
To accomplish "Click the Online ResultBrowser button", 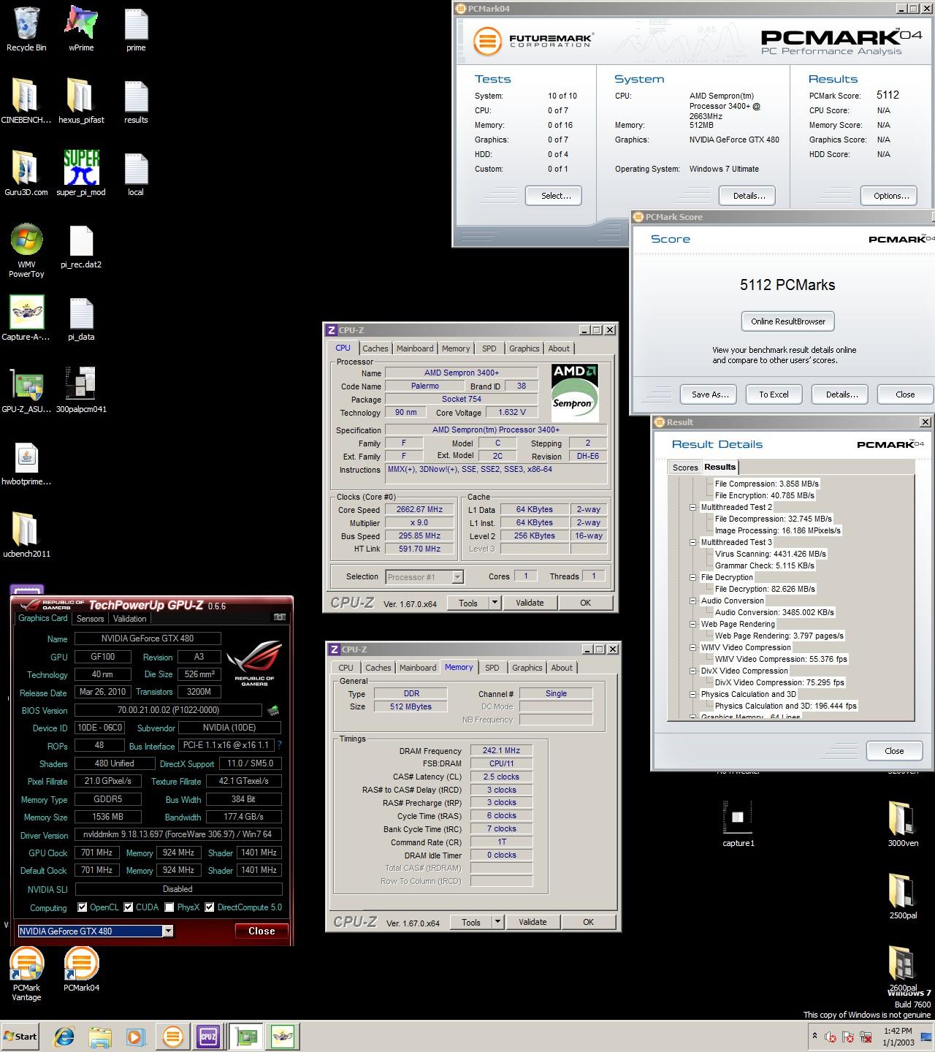I will point(787,321).
